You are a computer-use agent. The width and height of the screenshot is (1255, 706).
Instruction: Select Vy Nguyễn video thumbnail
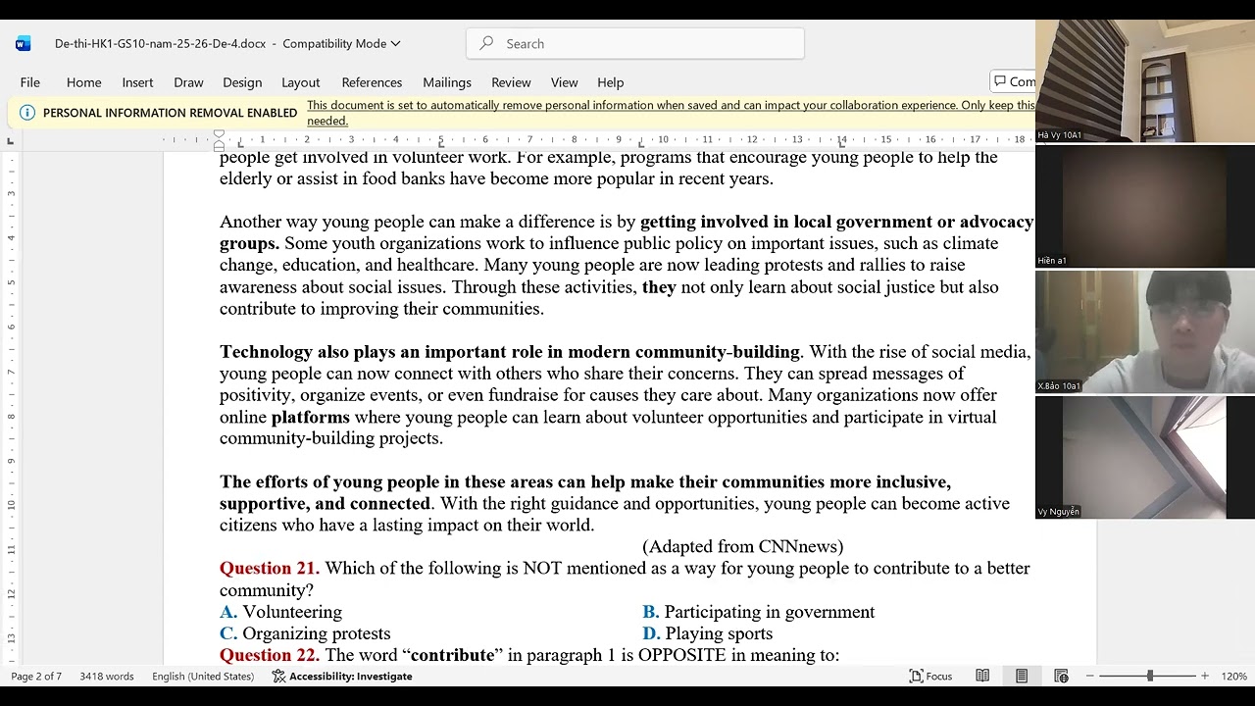pyautogui.click(x=1145, y=458)
